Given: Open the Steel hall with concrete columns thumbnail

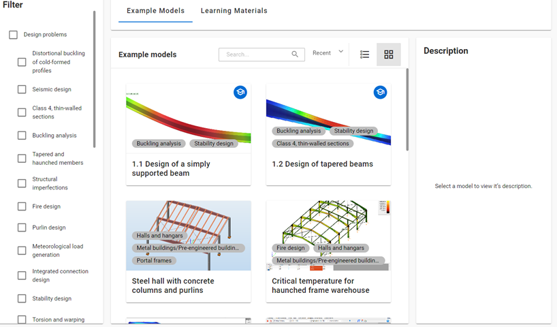Looking at the screenshot, I should point(188,235).
